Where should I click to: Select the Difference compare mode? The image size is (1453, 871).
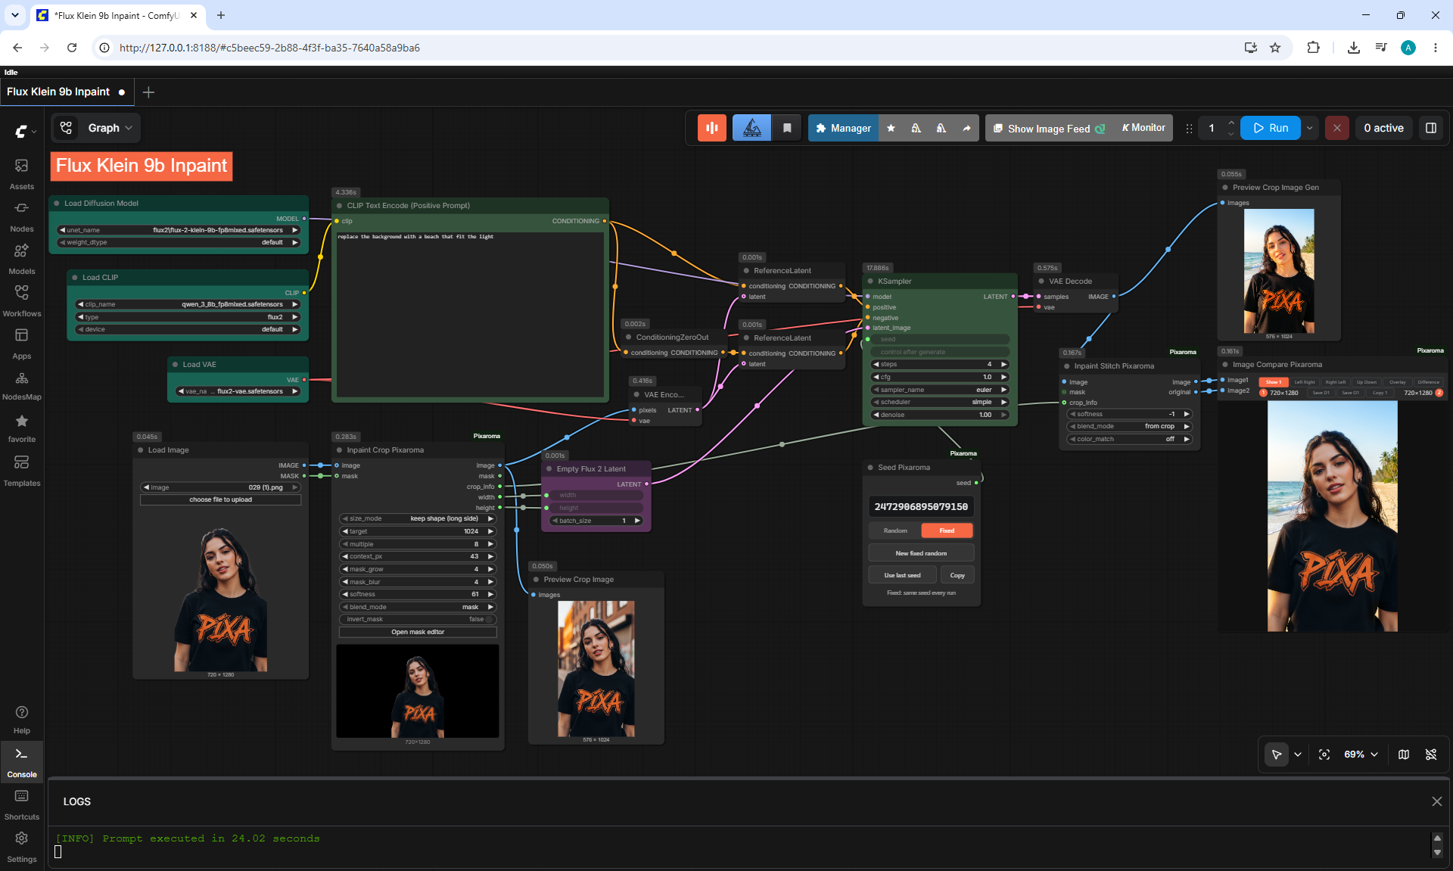tap(1429, 382)
